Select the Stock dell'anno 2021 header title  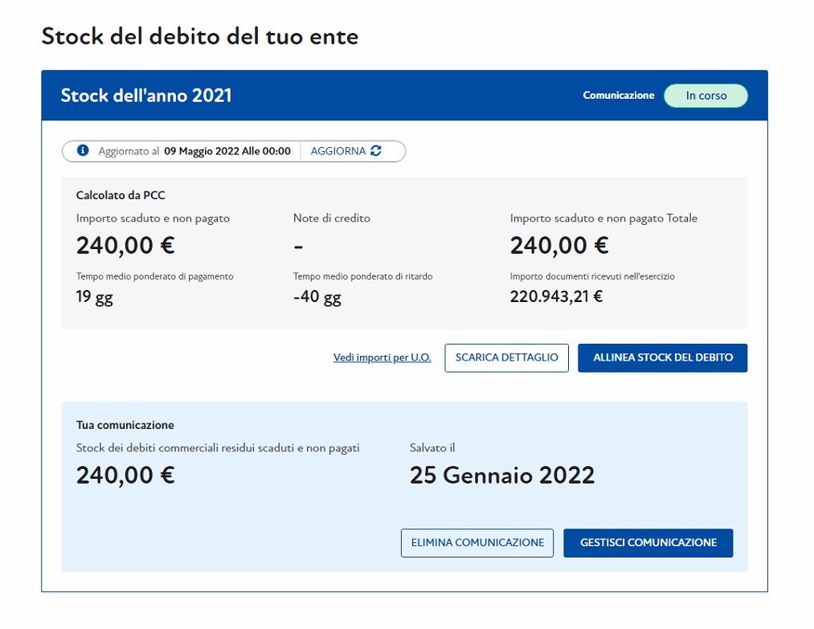[x=146, y=96]
